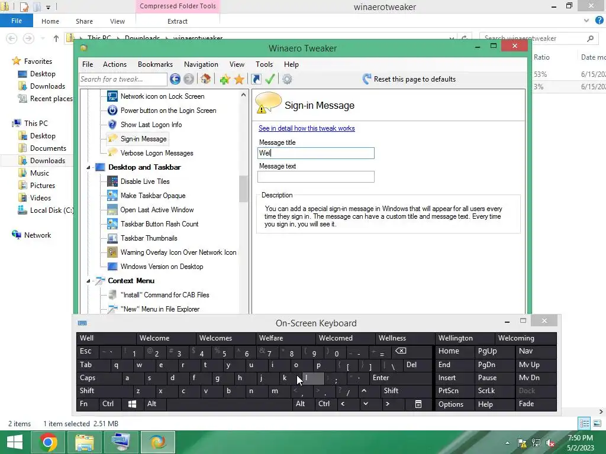Image resolution: width=606 pixels, height=454 pixels.
Task: Collapse the Context Menu category
Action: 88,281
